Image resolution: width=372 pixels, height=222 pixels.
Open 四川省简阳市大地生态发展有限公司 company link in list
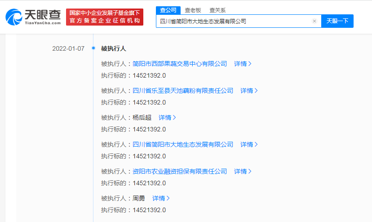(183, 144)
